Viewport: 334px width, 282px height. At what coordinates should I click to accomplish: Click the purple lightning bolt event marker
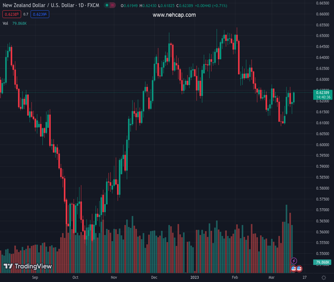pyautogui.click(x=294, y=261)
